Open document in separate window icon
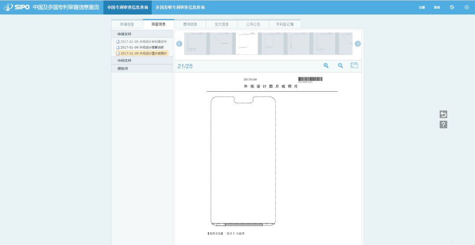This screenshot has width=475, height=245. (x=354, y=65)
